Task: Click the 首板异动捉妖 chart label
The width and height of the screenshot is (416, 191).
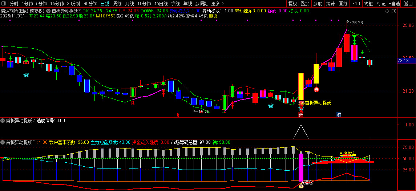Action: 318,103
